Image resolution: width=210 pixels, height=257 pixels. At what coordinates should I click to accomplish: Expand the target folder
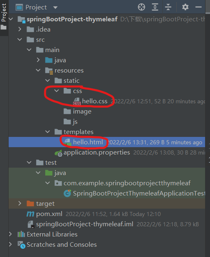[20, 203]
